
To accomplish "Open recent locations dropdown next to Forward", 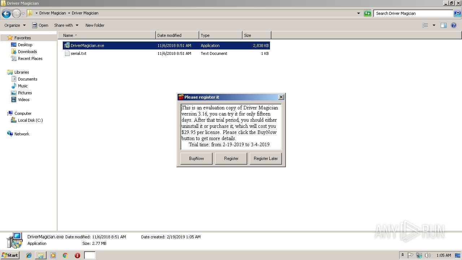I will point(23,13).
